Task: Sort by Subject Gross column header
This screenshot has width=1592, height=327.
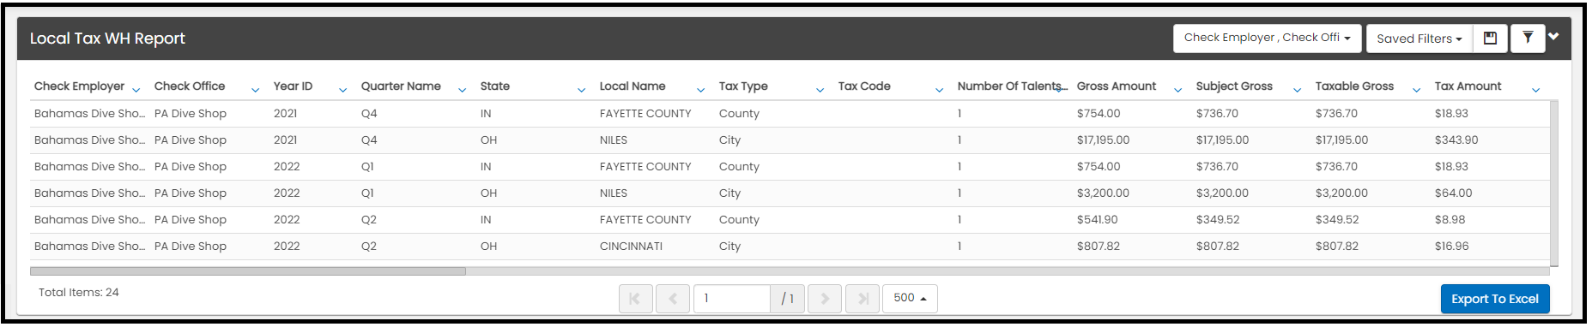Action: (1234, 86)
